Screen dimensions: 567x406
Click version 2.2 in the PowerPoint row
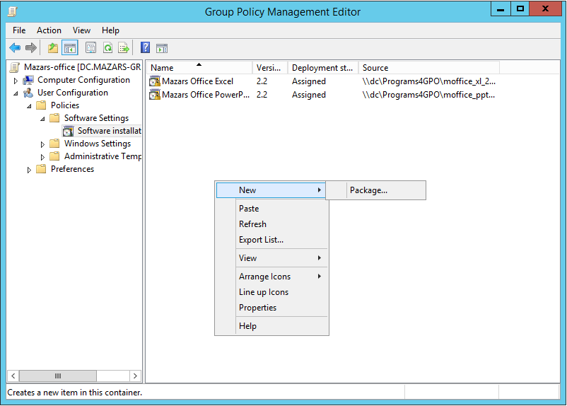tap(262, 95)
